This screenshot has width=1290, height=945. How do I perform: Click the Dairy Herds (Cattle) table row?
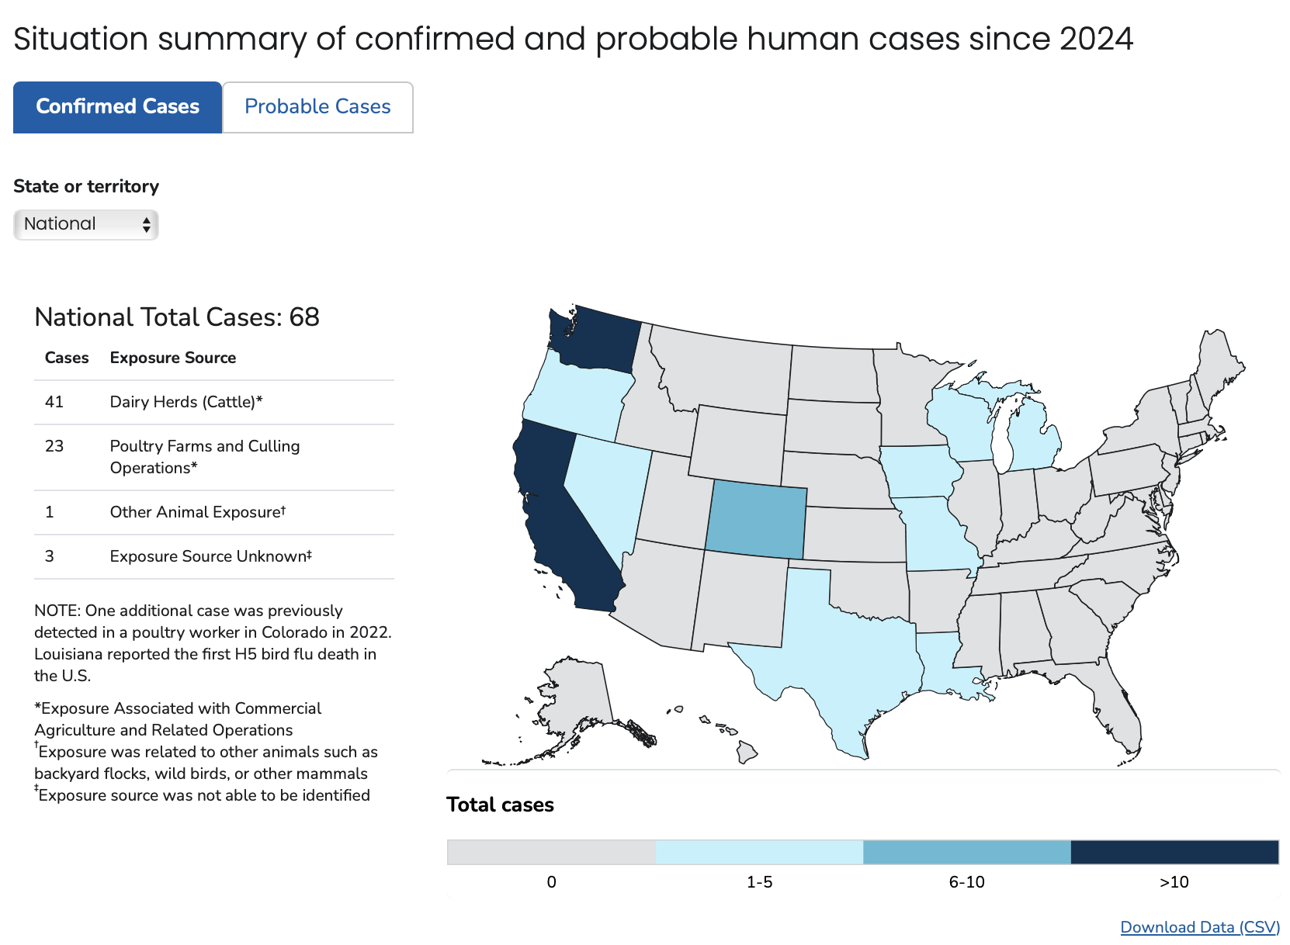pos(214,402)
